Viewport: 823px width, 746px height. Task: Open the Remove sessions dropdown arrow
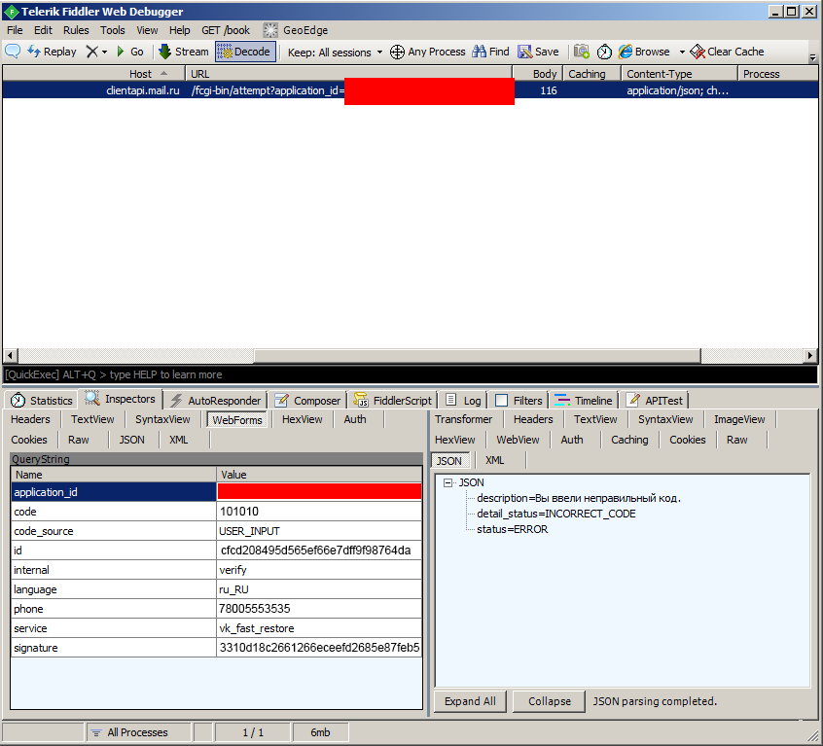click(104, 52)
